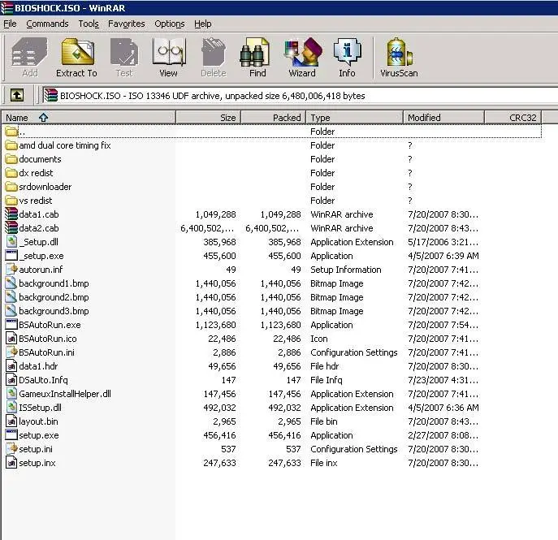The height and width of the screenshot is (540, 558).
Task: Open the Favorites menu
Action: [x=127, y=24]
